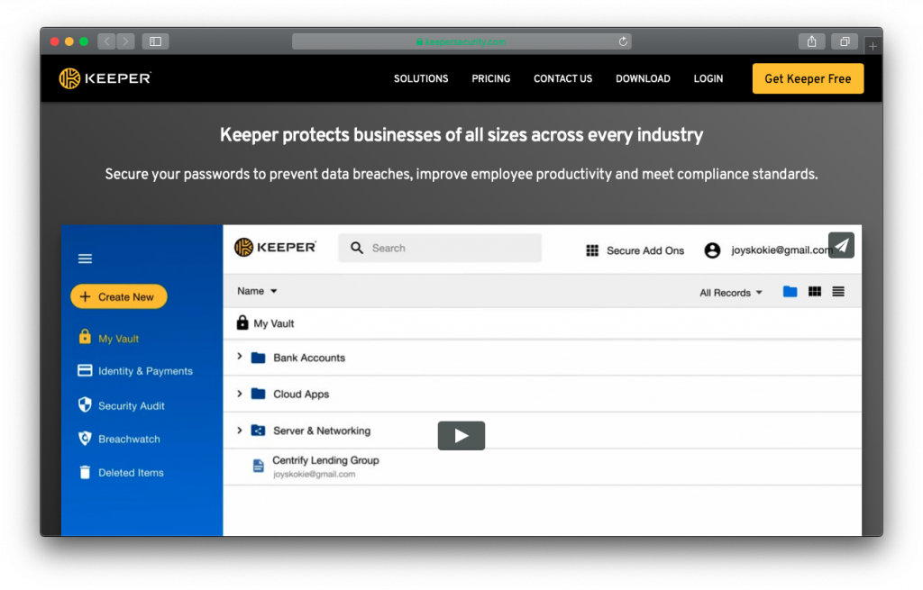Viewport: 923px width, 590px height.
Task: Open the DOWNLOAD page
Action: click(643, 79)
